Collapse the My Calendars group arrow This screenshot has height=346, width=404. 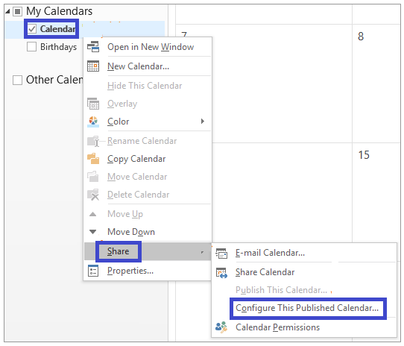tap(7, 11)
